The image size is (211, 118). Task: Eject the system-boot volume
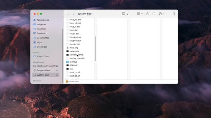[57, 75]
